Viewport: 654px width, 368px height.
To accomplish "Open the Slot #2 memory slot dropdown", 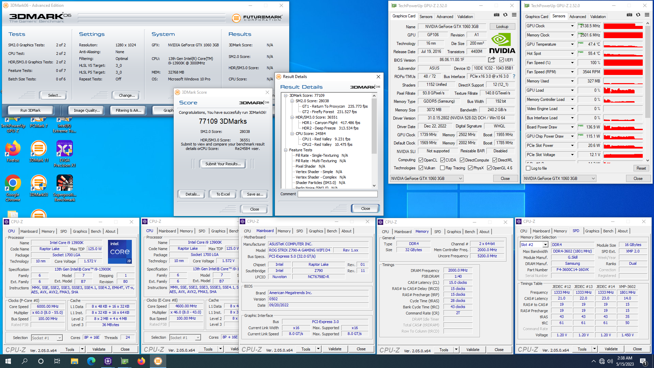I will click(545, 245).
